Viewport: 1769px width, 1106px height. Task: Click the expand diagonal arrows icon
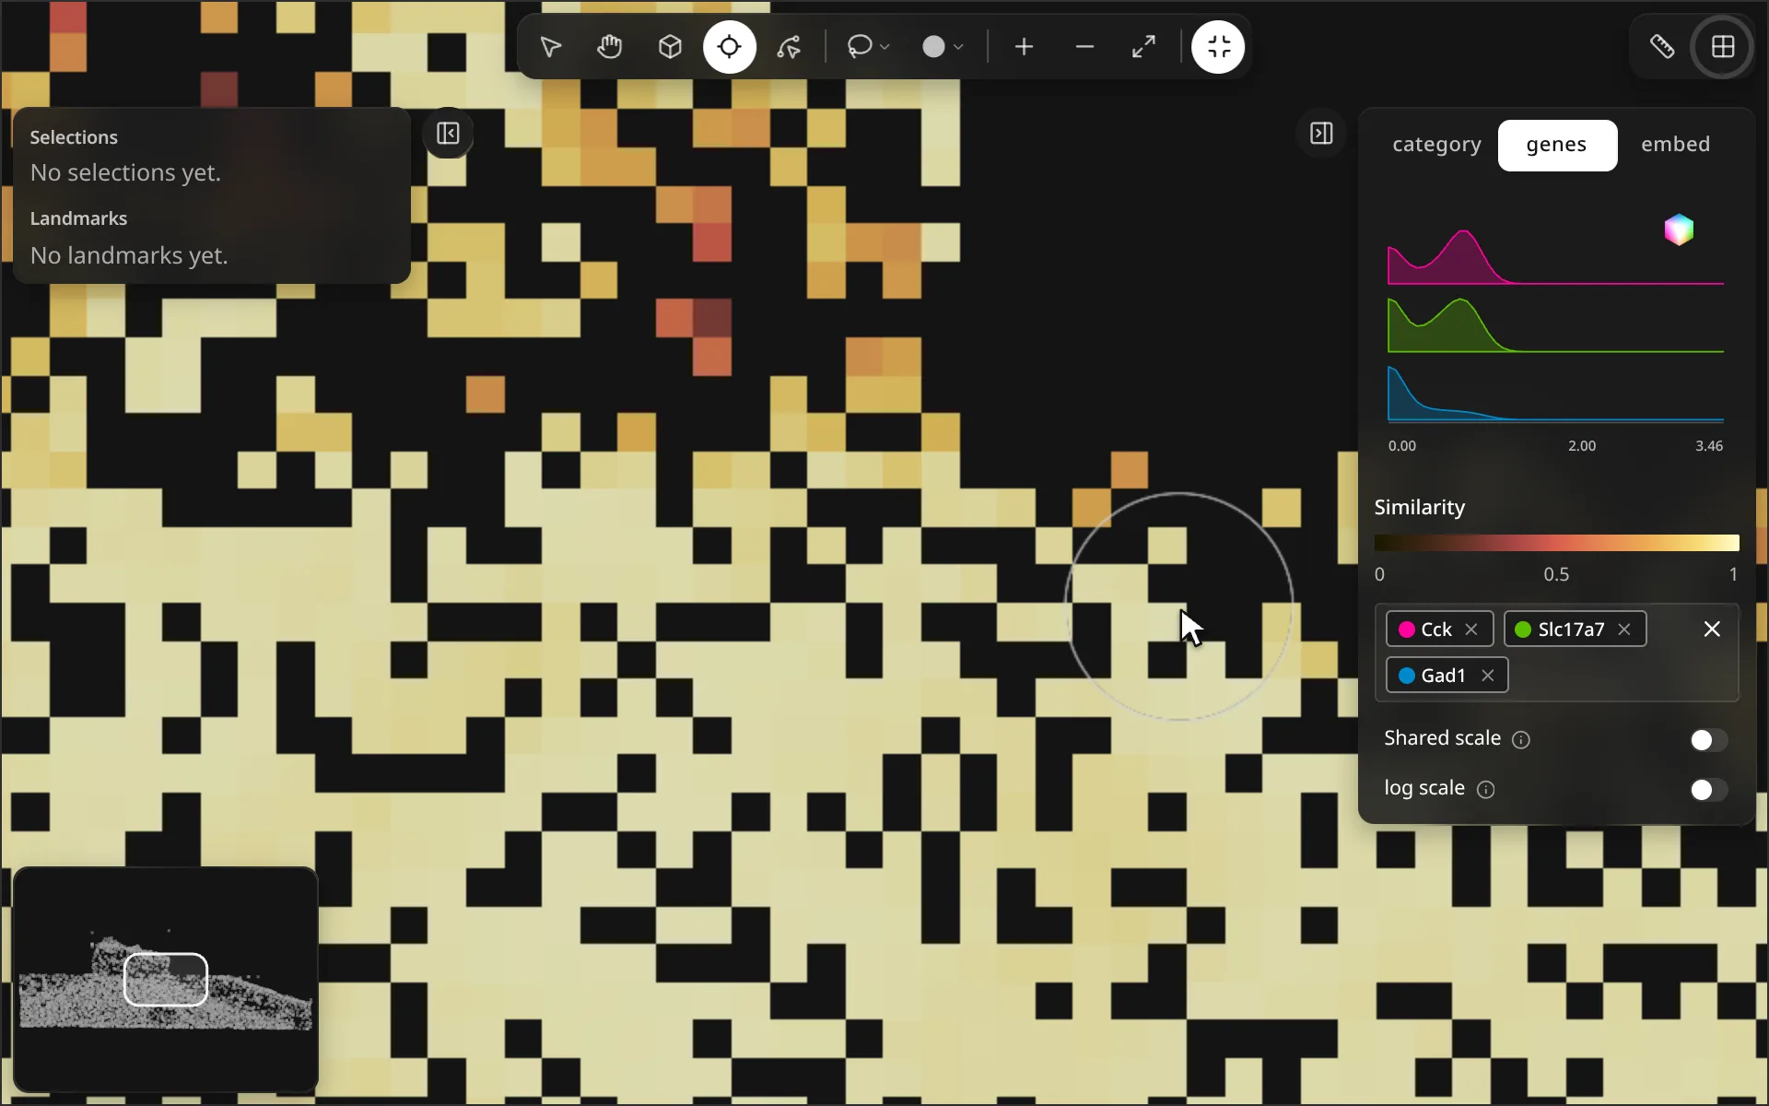click(x=1144, y=47)
